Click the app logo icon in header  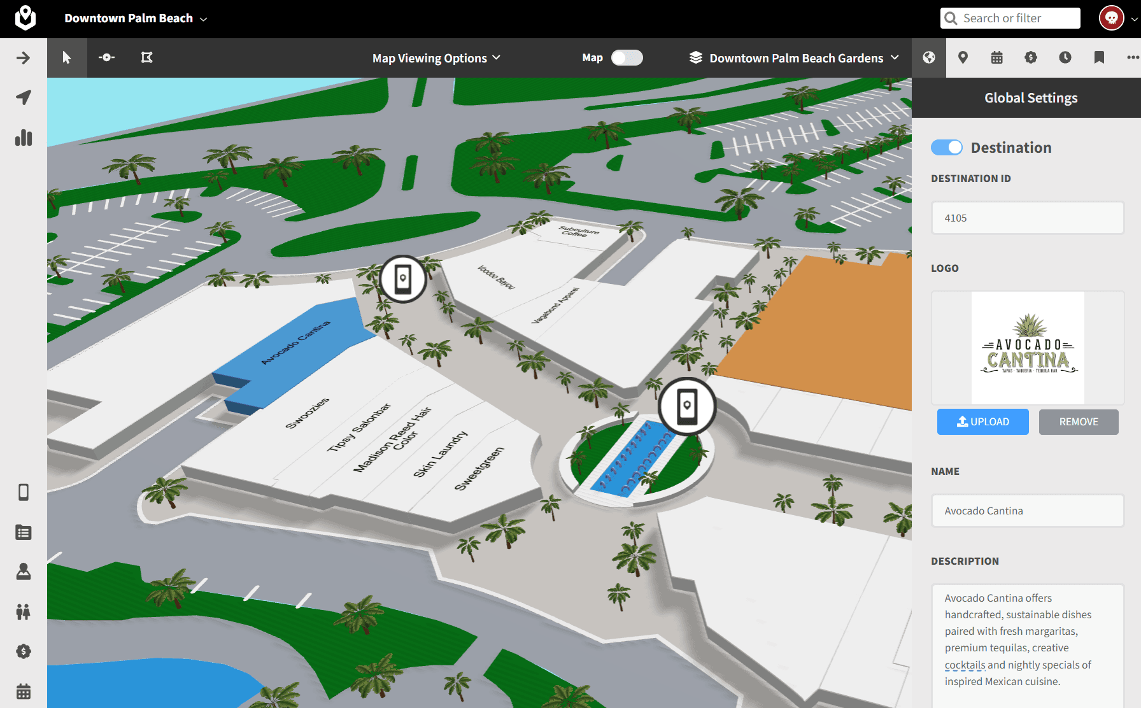point(25,18)
